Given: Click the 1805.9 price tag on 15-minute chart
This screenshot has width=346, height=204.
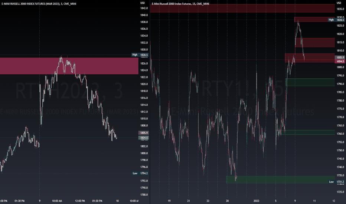Looking at the screenshot, I should (340, 57).
